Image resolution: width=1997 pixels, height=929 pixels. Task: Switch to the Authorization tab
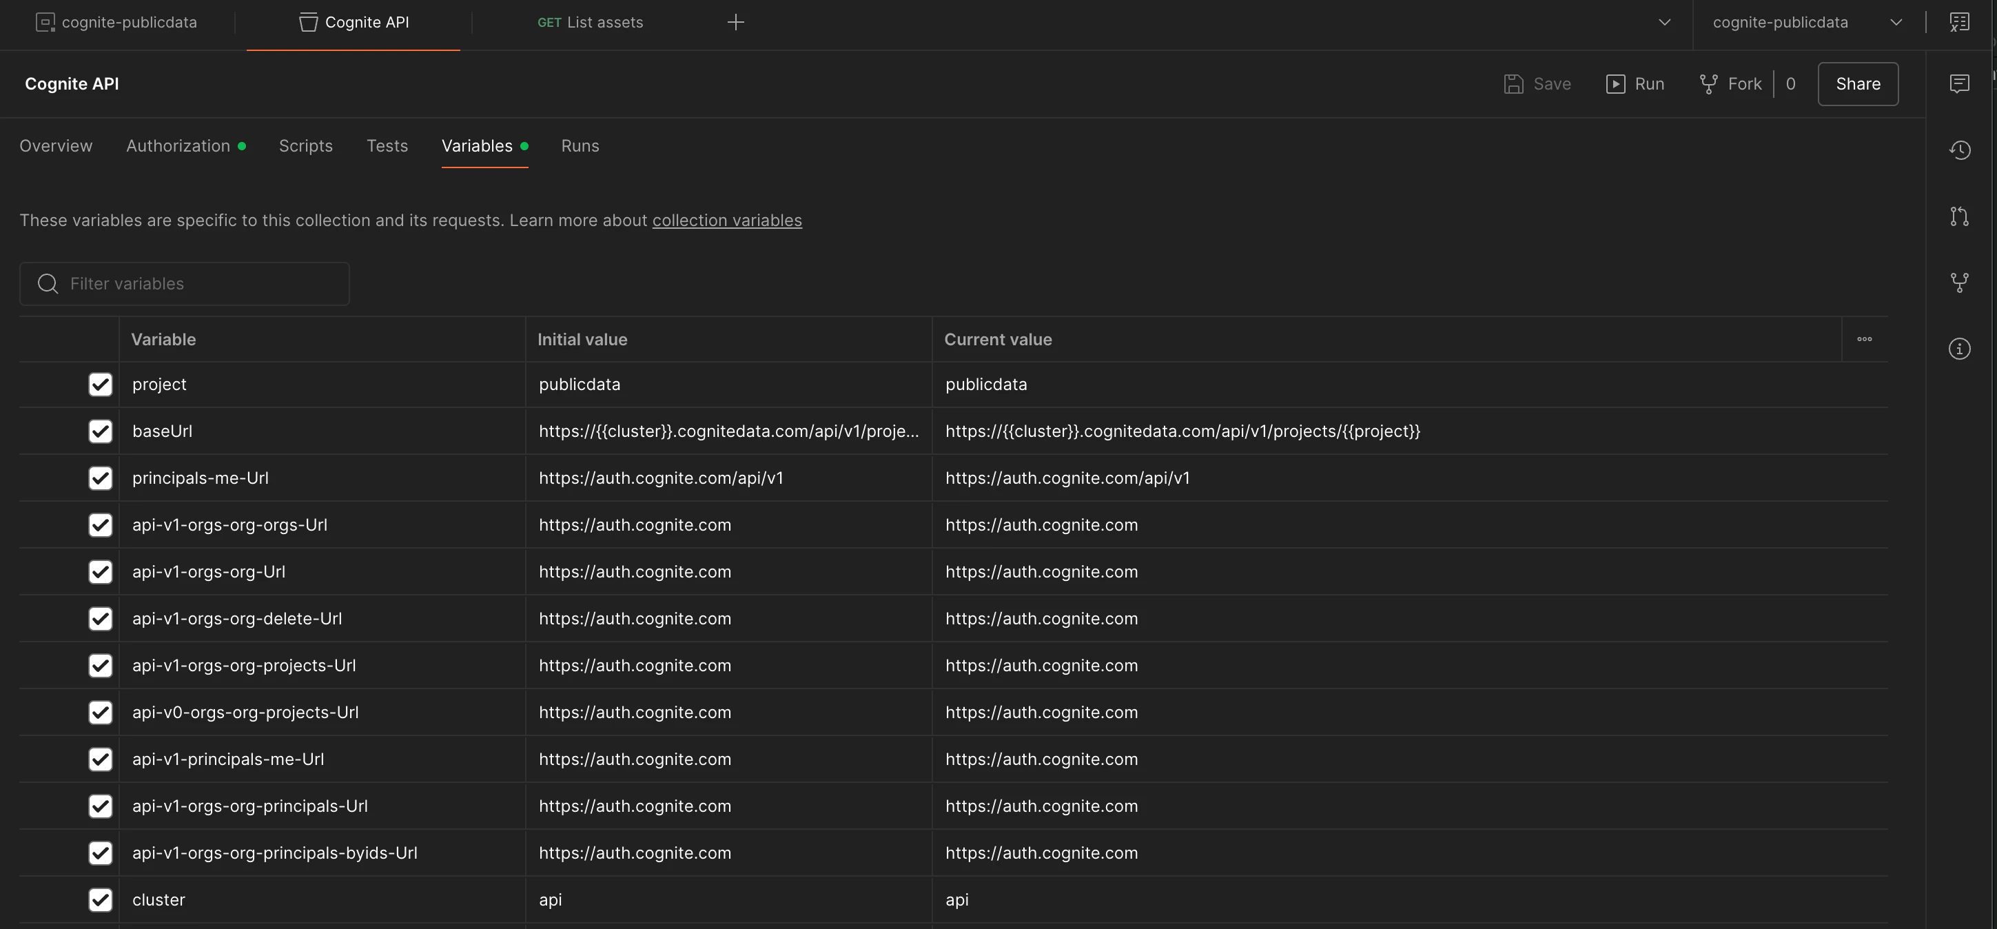(178, 146)
